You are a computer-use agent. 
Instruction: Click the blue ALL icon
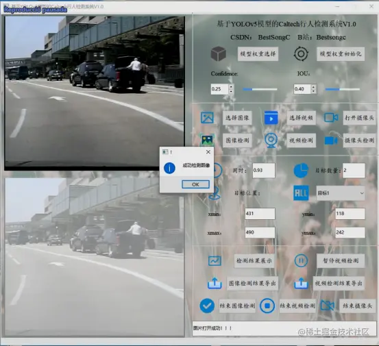pos(301,193)
